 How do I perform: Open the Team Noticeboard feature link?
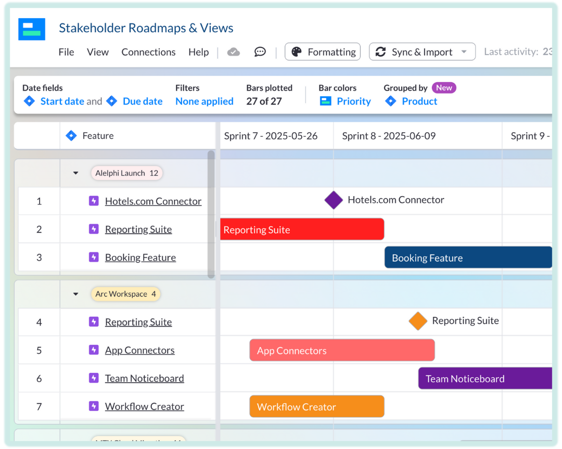pyautogui.click(x=145, y=378)
